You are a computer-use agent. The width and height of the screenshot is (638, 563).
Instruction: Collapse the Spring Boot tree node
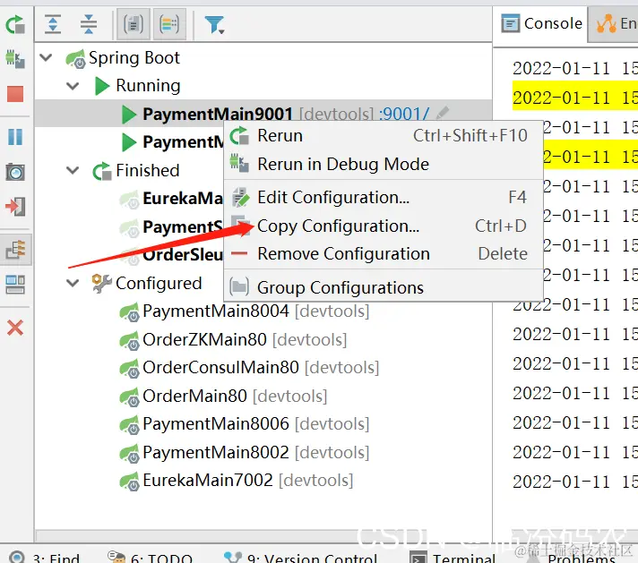46,57
